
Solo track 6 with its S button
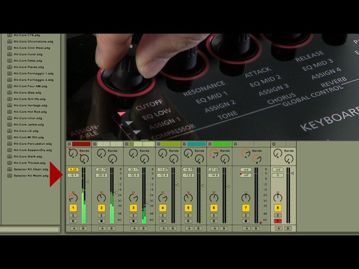point(214,215)
